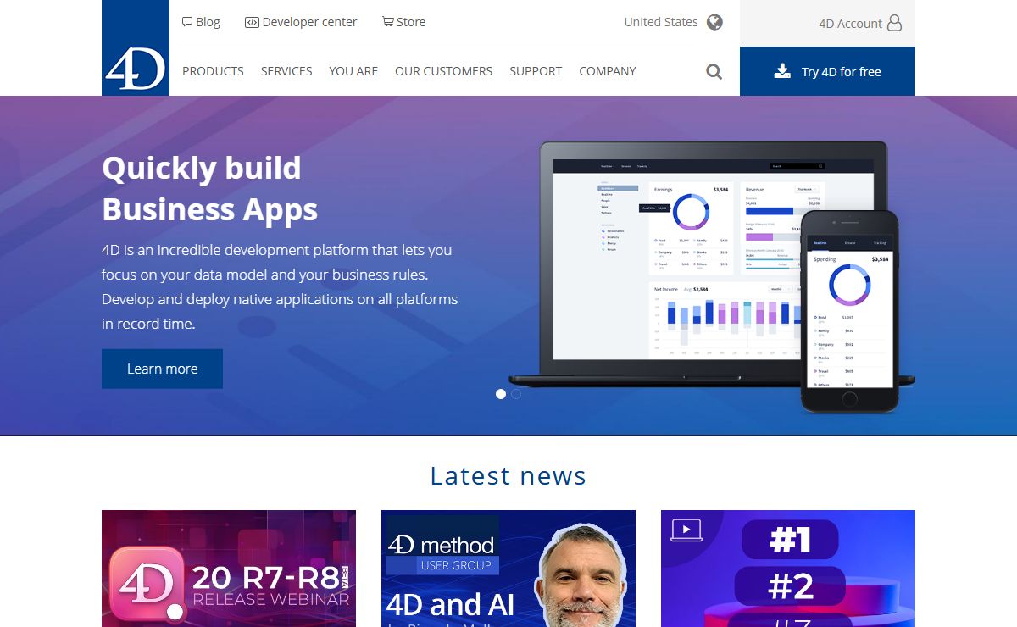Open the 20 R7-R8 Release Webinar card
Viewport: 1017px width, 627px height.
229,569
